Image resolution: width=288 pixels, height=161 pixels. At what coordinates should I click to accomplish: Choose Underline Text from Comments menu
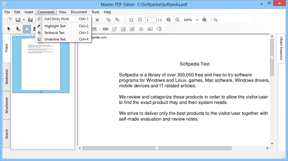(x=63, y=39)
